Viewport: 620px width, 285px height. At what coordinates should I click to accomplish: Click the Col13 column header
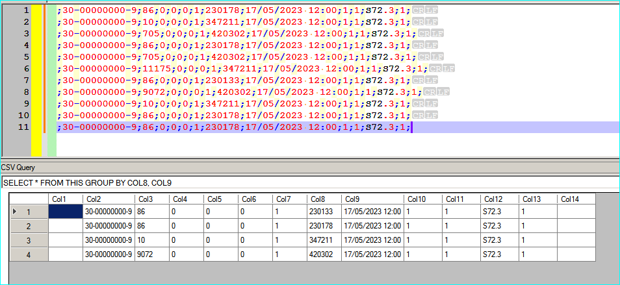[538, 199]
